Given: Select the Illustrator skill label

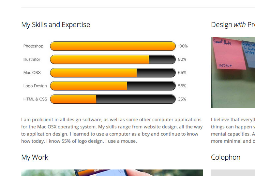Looking at the screenshot, I should 32,59.
